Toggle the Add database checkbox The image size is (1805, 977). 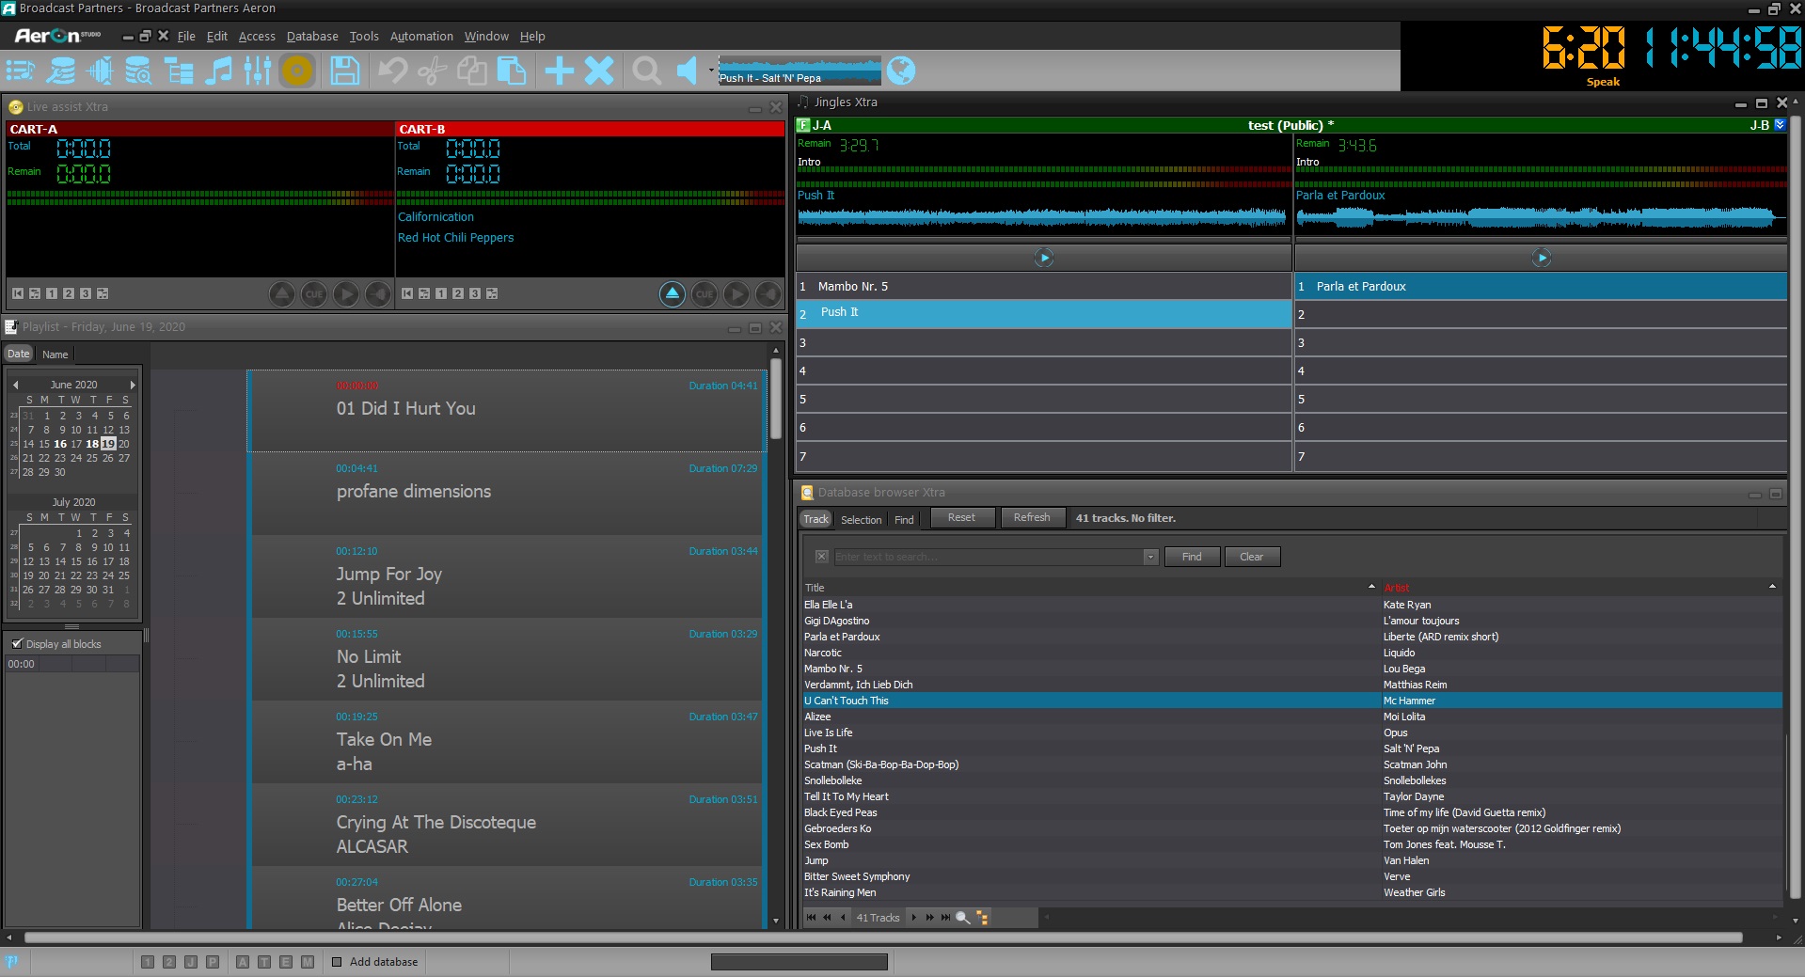337,962
